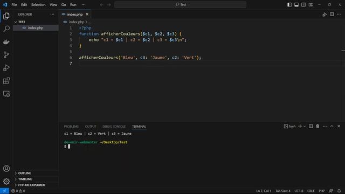Click index.php in the breadcrumb

click(77, 22)
